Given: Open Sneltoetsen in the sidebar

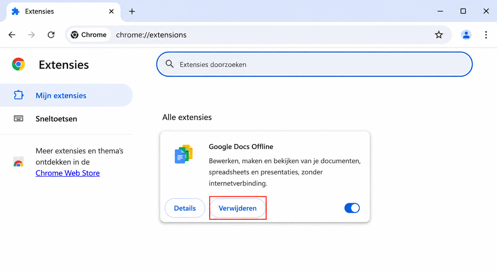Looking at the screenshot, I should (x=66, y=119).
